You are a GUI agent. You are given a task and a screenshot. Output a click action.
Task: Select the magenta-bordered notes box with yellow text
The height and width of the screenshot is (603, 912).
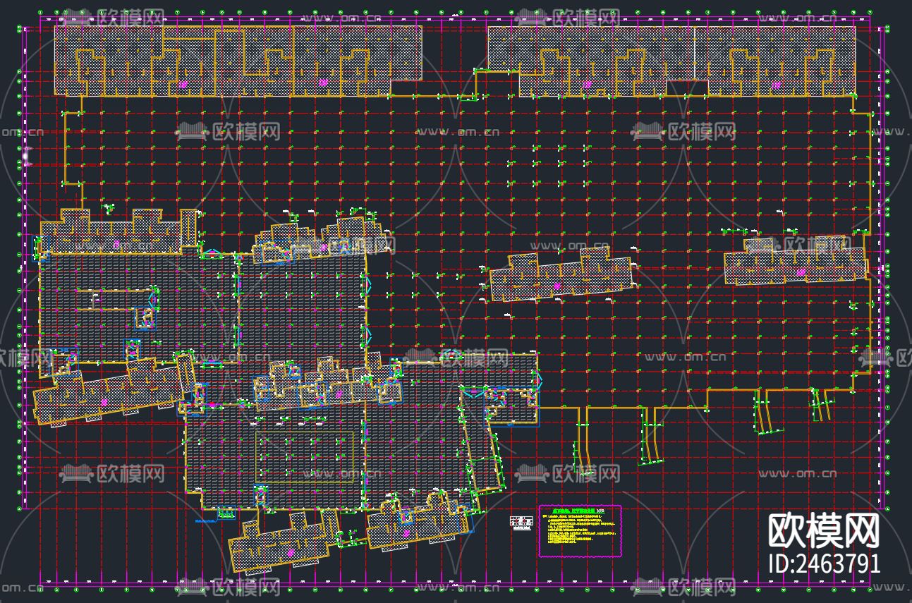(x=580, y=530)
